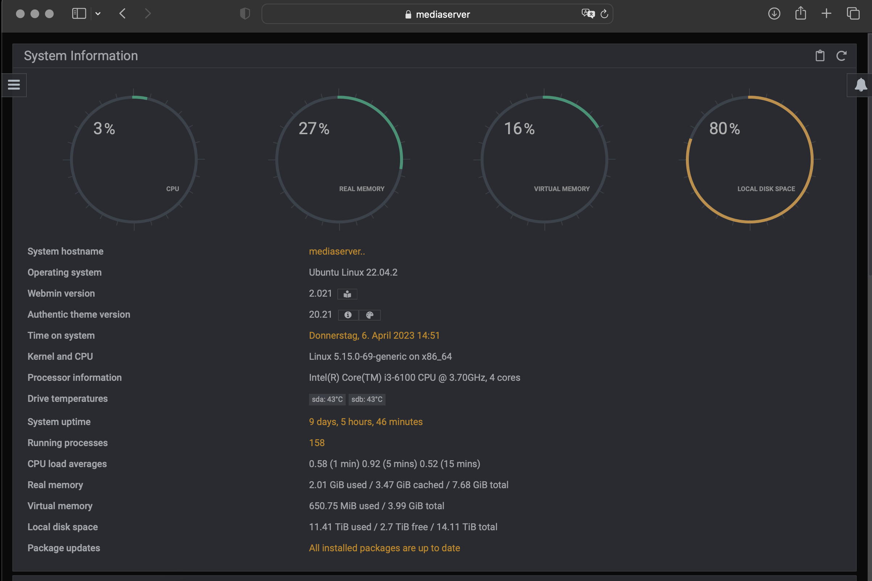Expand the sidebar dropdown chevron
872x581 pixels.
pos(98,14)
